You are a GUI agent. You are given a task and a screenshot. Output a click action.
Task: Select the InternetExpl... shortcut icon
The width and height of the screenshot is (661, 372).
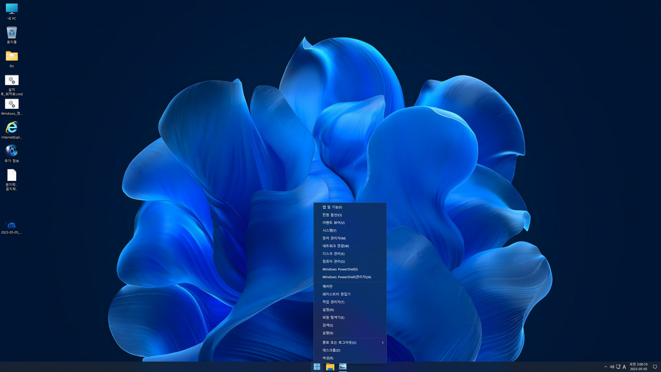tap(12, 130)
